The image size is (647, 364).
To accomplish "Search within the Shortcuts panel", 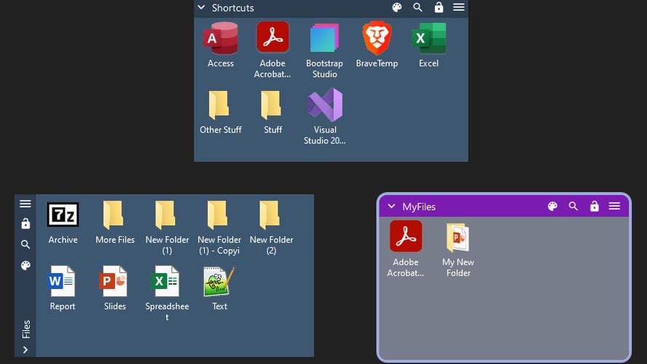I will [x=417, y=7].
